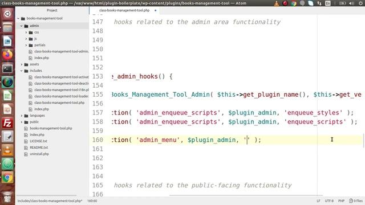365x205 pixels.
Task: Collapse the includes folder
Action: (22, 71)
